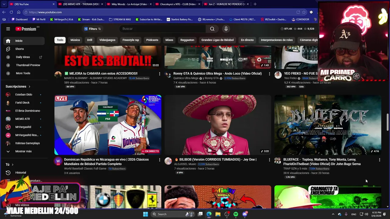Open a new browser tab
390x219 pixels.
tap(255, 4)
